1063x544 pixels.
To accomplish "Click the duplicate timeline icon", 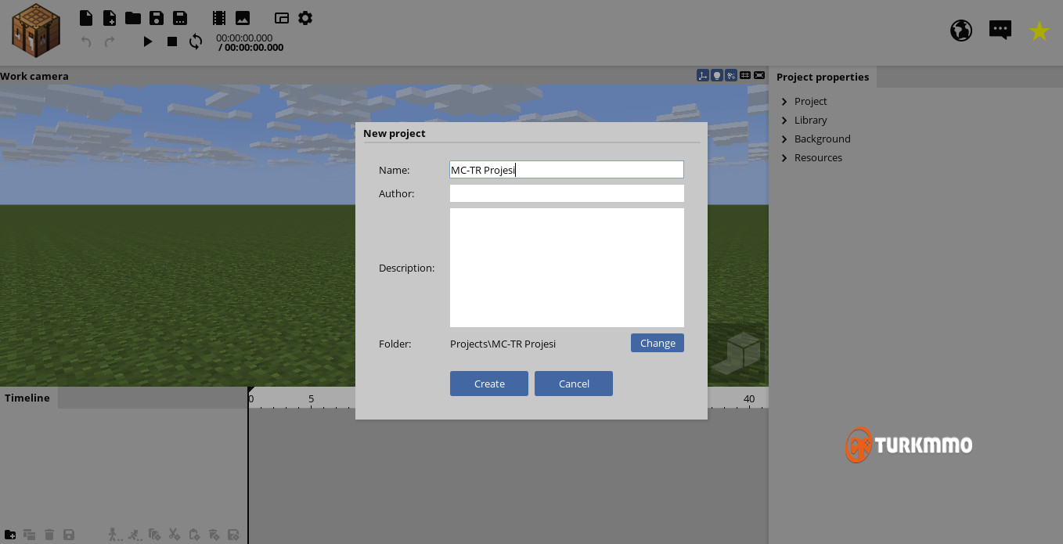I will coord(30,535).
